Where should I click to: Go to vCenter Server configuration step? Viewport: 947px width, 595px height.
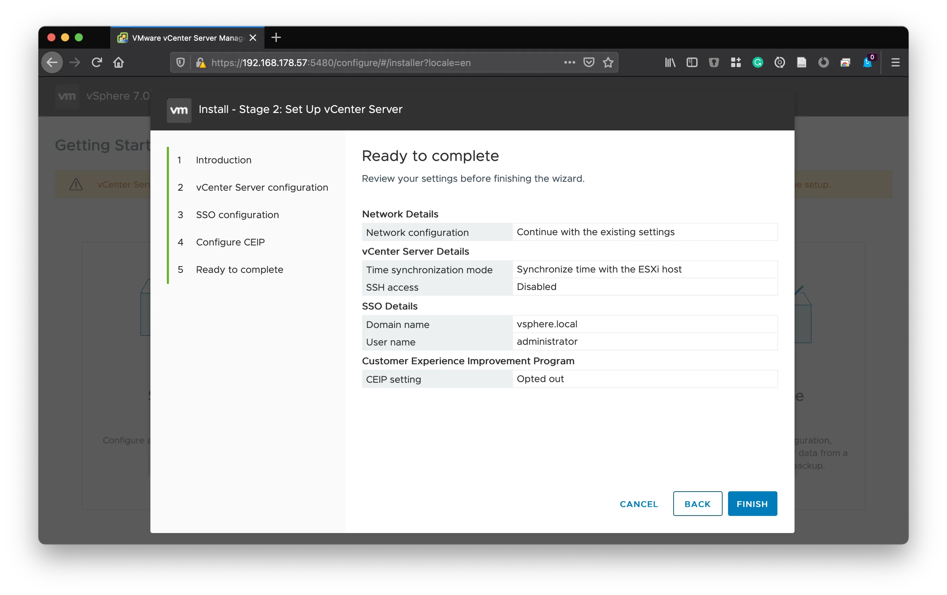click(261, 188)
